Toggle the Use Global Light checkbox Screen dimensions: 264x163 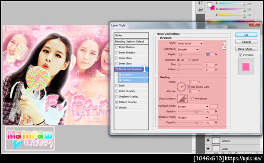coord(189,87)
